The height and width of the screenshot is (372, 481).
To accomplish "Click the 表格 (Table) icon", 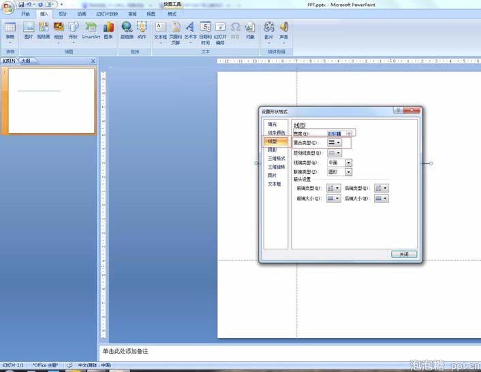I will click(10, 29).
